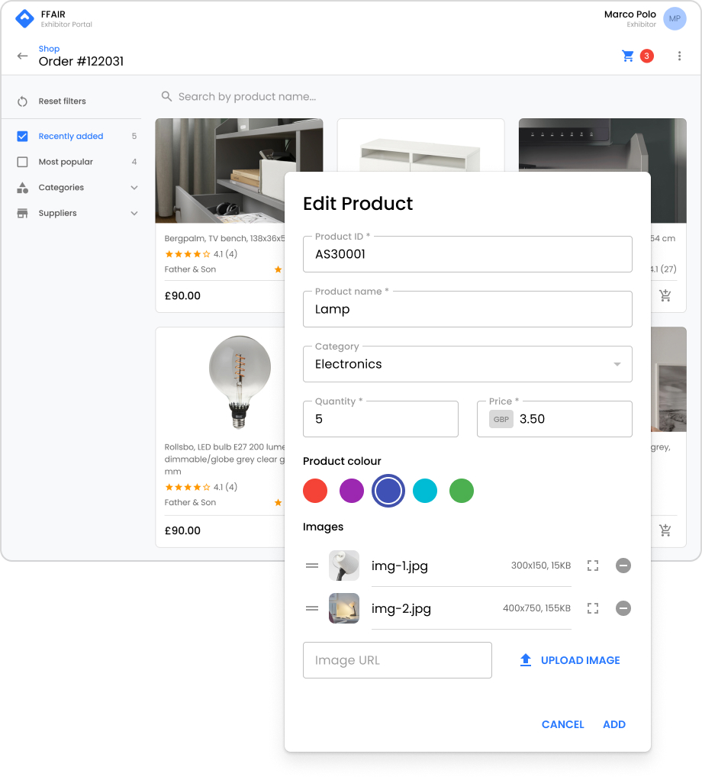
Task: Remove img-2.jpg with the minus icon
Action: [623, 608]
